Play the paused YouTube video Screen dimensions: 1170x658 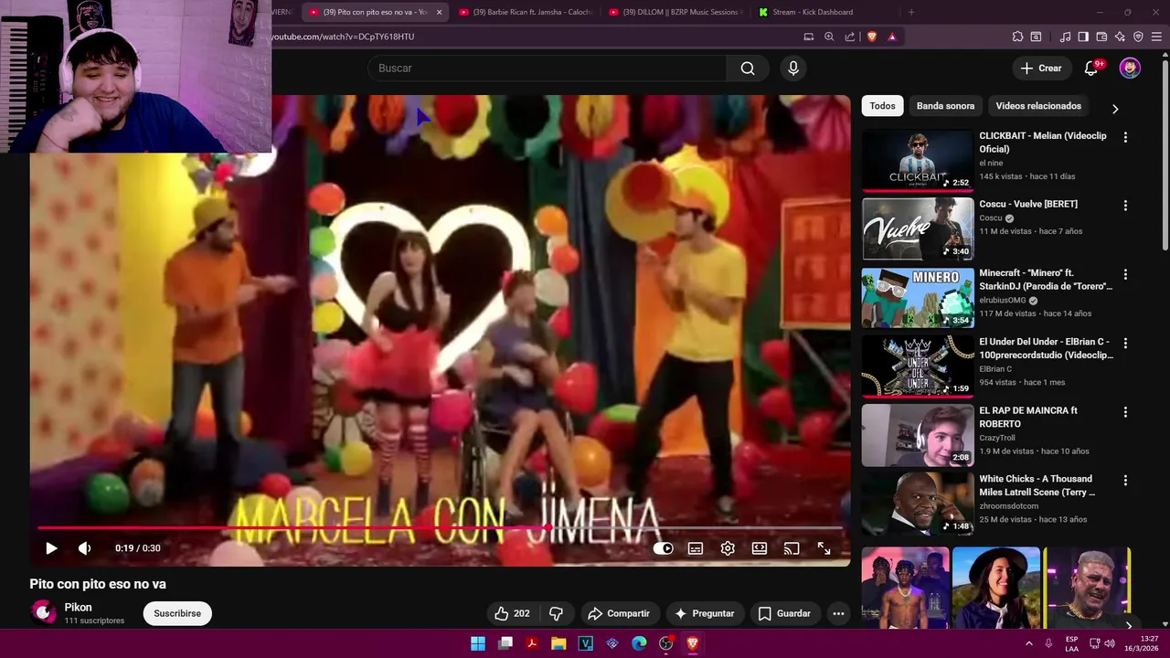[51, 548]
